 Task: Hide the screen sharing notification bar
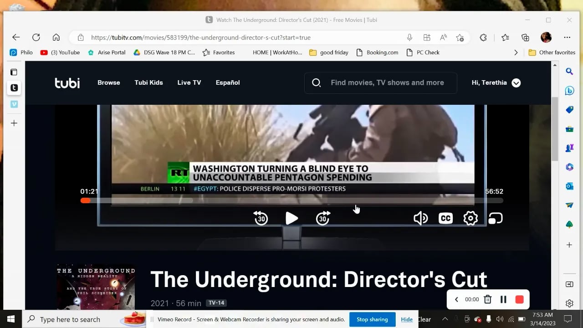coord(407,319)
